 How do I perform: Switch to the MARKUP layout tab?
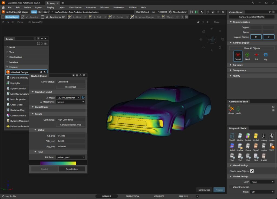click(x=183, y=196)
